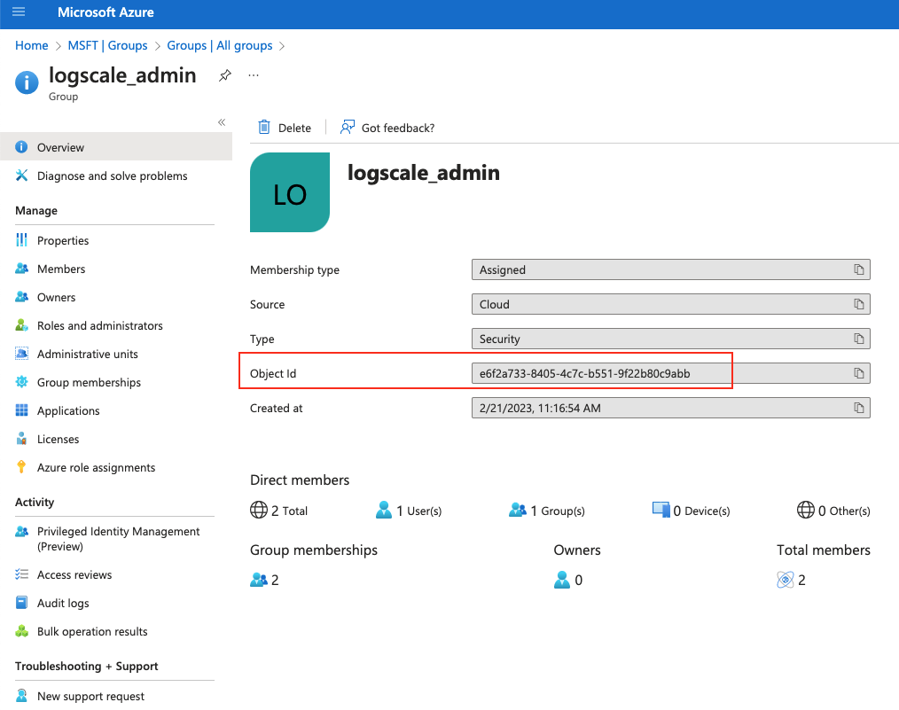Select Roles and administrators
The width and height of the screenshot is (899, 710).
pos(100,325)
